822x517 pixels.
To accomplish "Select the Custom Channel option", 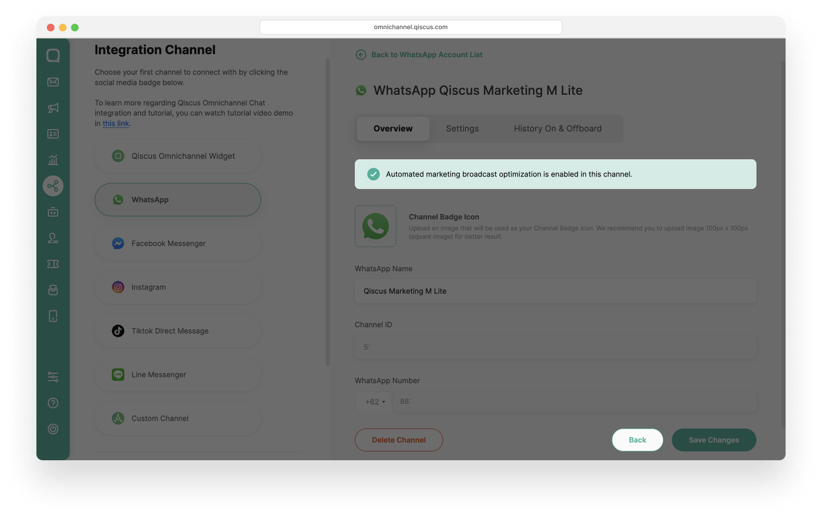I will 178,419.
